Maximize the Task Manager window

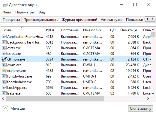(x=135, y=4)
